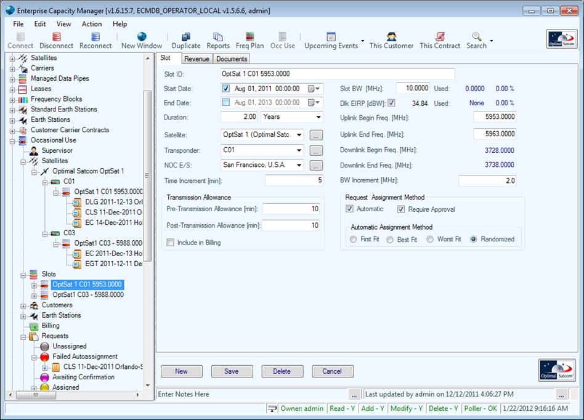
Task: Click the red Failed Autoassignment status icon
Action: click(x=45, y=357)
